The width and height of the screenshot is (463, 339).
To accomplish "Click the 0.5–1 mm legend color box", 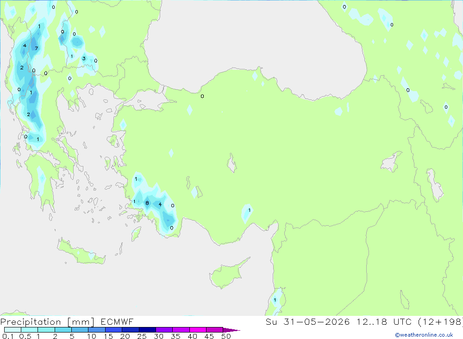I will [30, 330].
